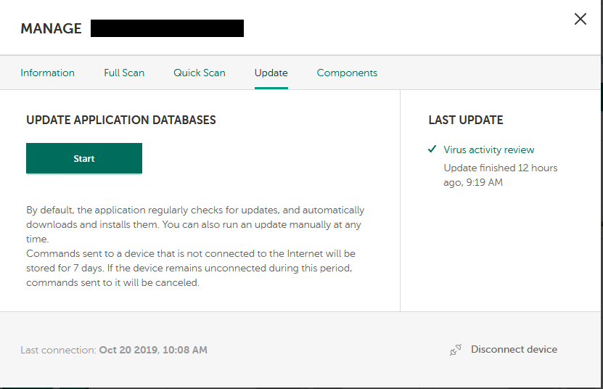
Task: Click the LAST UPDATE heading
Action: [465, 120]
